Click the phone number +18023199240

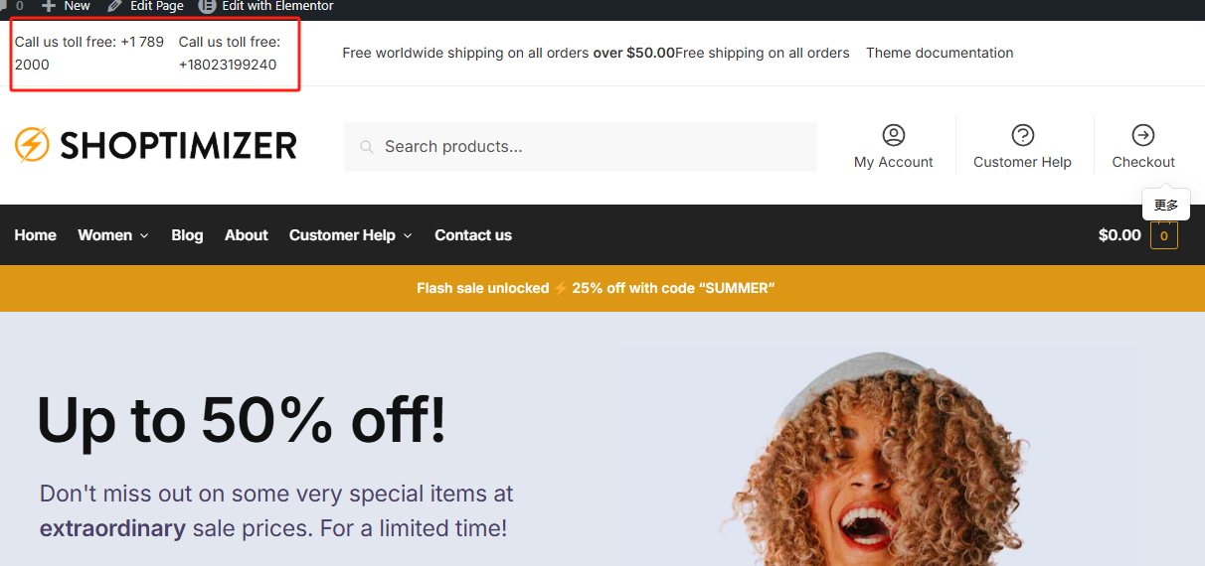[228, 65]
